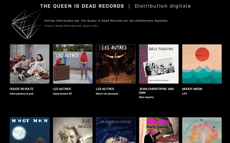Open the Skin and Wire Party house cover
230x143 pixels.
click(x=159, y=130)
